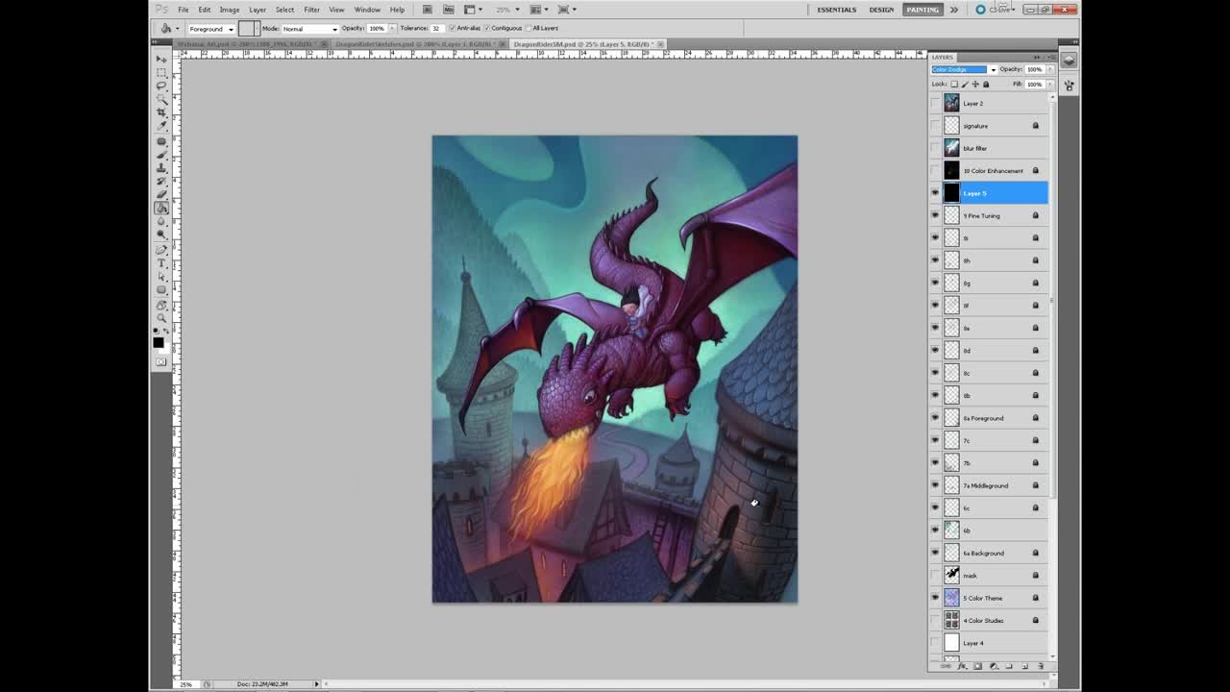Open the Mode dropdown in options bar
Image resolution: width=1230 pixels, height=692 pixels.
pos(309,29)
